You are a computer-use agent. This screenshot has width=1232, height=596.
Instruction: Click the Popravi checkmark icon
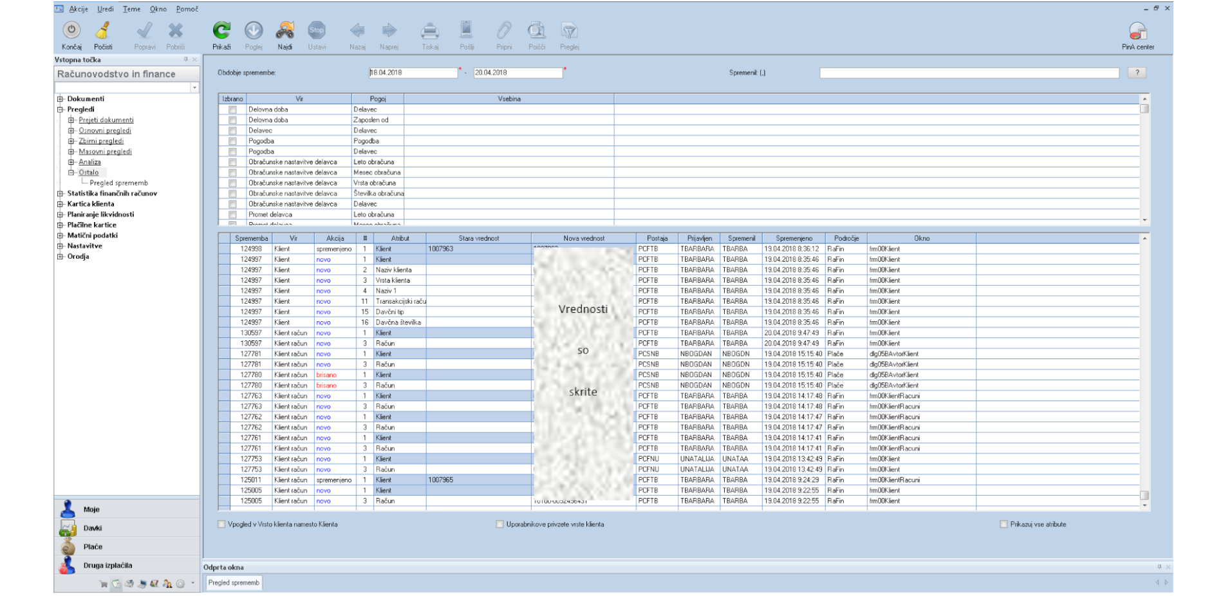coord(145,30)
